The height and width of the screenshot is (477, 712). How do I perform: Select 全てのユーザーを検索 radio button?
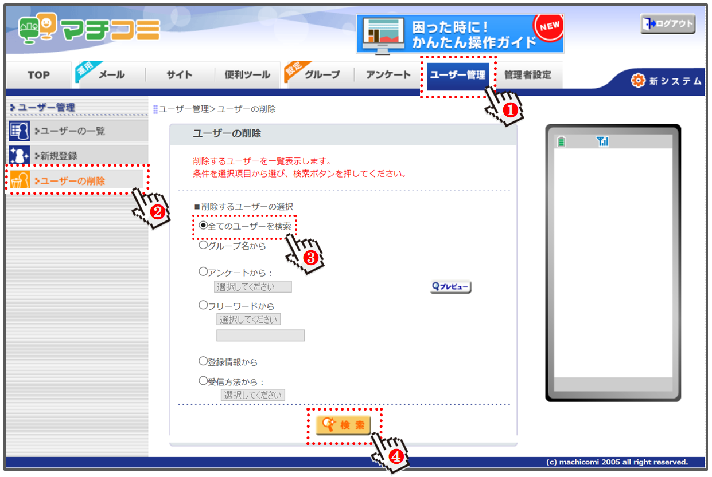(x=203, y=226)
